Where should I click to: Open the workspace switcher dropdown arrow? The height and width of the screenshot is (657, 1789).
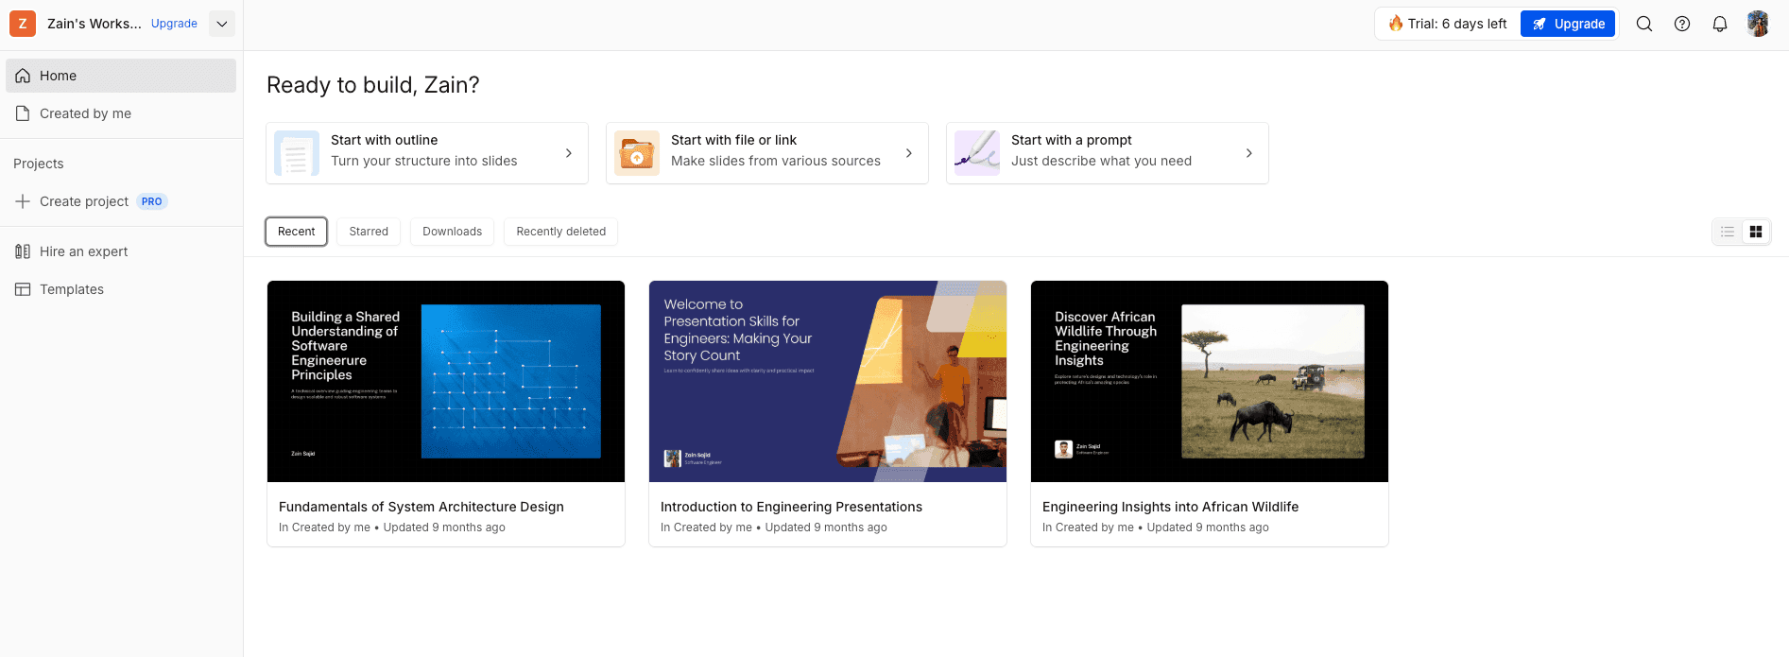(222, 24)
